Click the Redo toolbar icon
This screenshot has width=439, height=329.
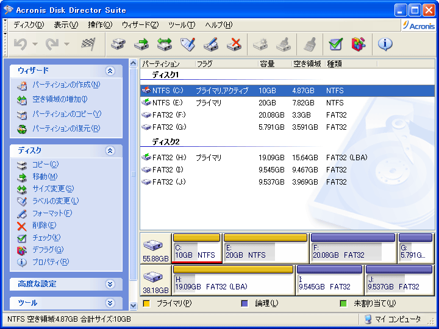click(x=52, y=44)
